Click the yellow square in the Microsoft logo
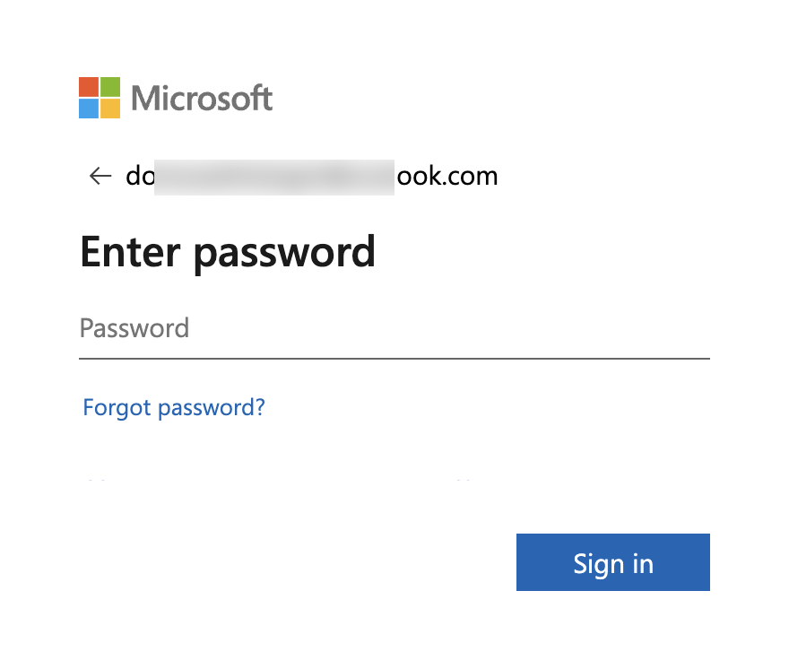The width and height of the screenshot is (789, 669). tap(109, 108)
